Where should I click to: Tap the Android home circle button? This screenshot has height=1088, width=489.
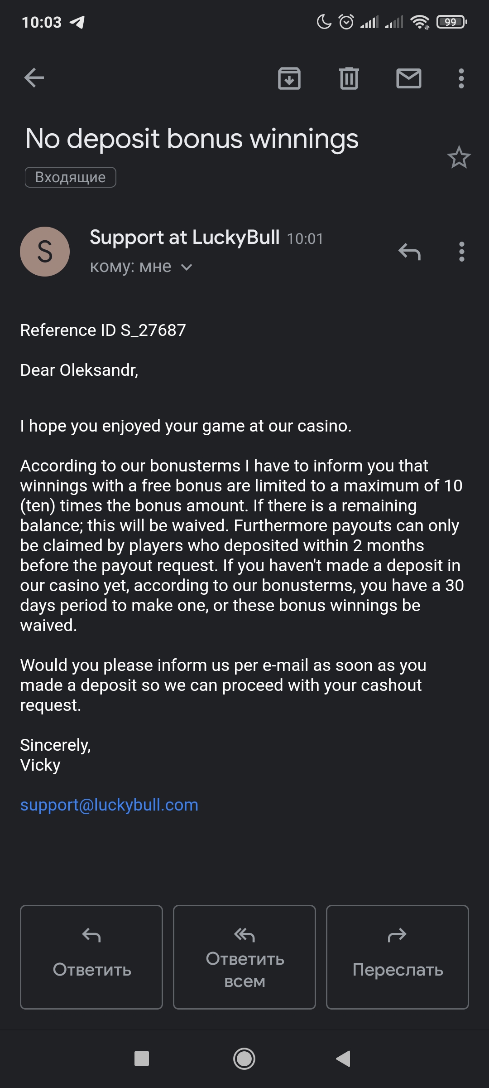click(x=244, y=1059)
